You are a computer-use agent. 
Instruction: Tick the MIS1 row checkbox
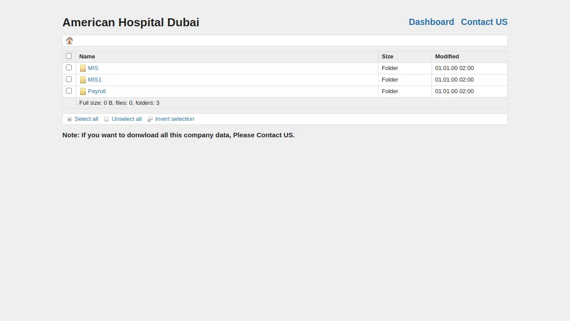coord(69,79)
